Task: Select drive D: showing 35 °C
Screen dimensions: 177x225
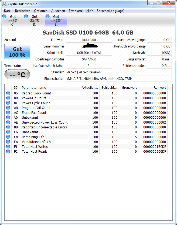Action: click(35, 20)
